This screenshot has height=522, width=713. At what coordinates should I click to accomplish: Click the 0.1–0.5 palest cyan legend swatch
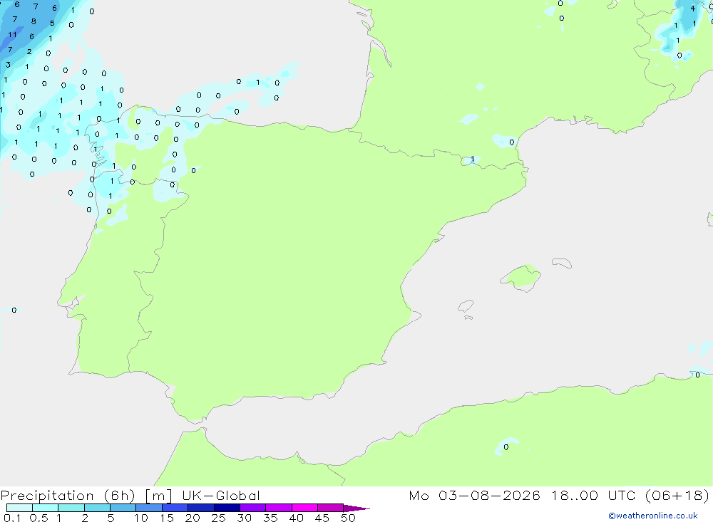pos(19,508)
